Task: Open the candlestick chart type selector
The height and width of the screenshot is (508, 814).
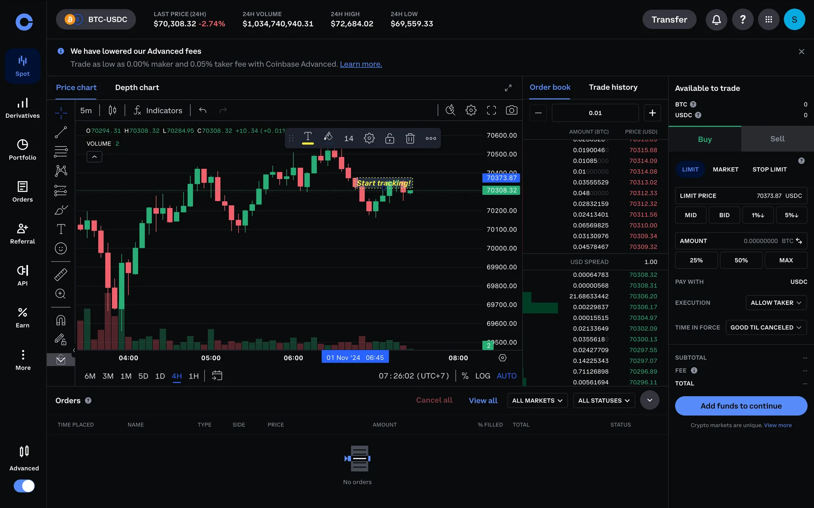Action: tap(112, 110)
